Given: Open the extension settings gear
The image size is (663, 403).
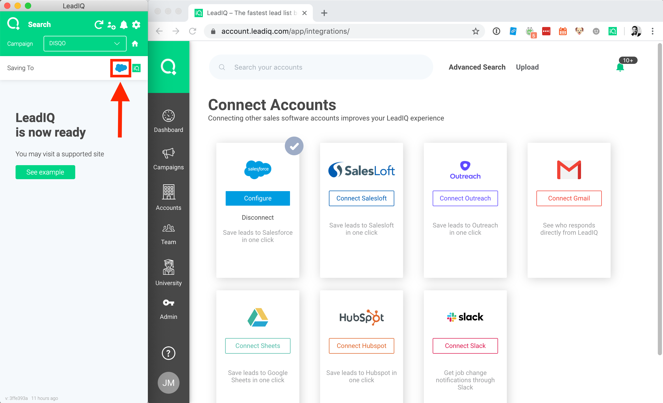Looking at the screenshot, I should pos(136,25).
